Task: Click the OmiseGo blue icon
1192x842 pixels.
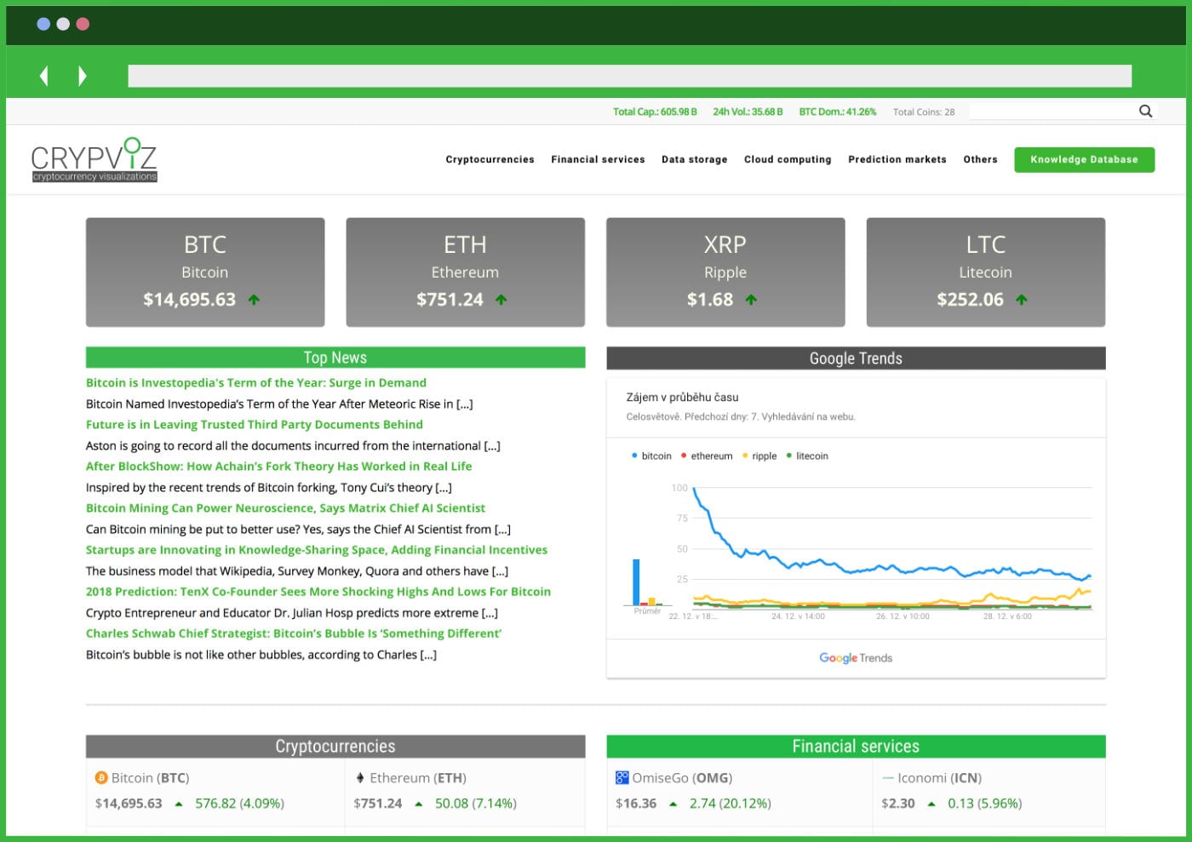Action: click(x=622, y=778)
